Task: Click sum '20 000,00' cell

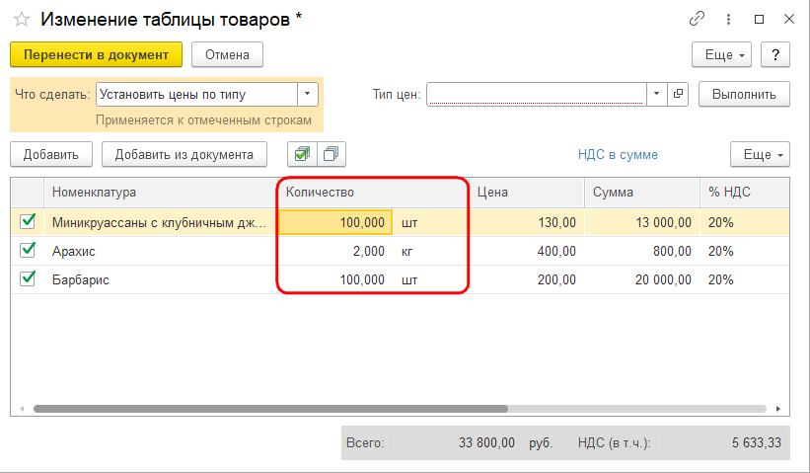Action: (642, 279)
